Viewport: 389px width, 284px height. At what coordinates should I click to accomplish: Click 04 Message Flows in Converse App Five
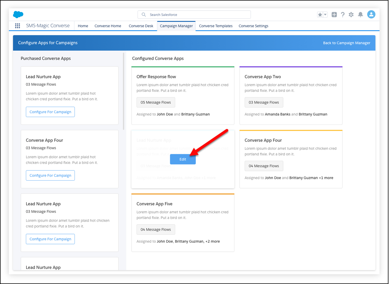[156, 230]
